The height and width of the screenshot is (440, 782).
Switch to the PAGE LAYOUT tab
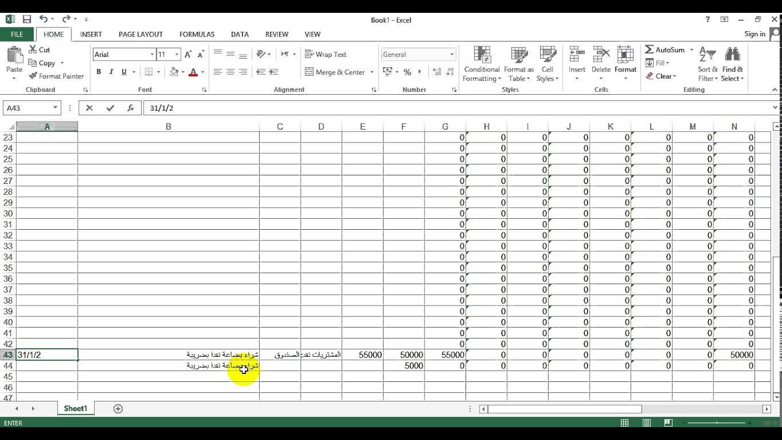click(x=141, y=34)
